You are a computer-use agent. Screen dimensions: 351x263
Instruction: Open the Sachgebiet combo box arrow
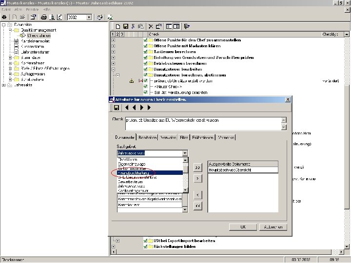(x=185, y=153)
